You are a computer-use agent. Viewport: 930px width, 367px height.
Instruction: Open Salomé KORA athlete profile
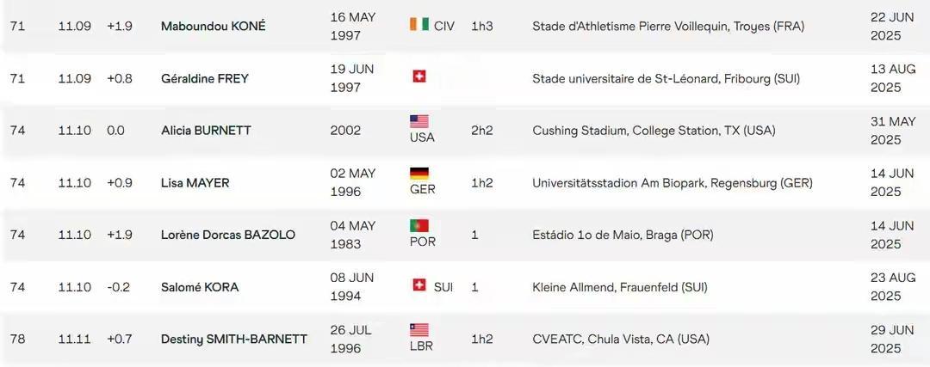(x=200, y=287)
